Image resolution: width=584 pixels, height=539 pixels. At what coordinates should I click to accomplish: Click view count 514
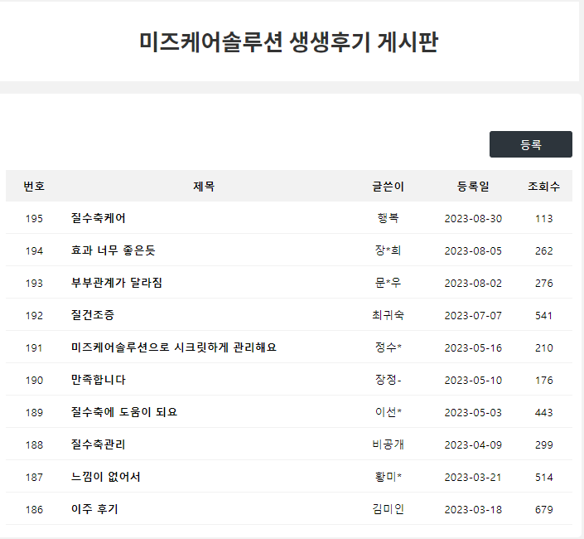(x=543, y=478)
